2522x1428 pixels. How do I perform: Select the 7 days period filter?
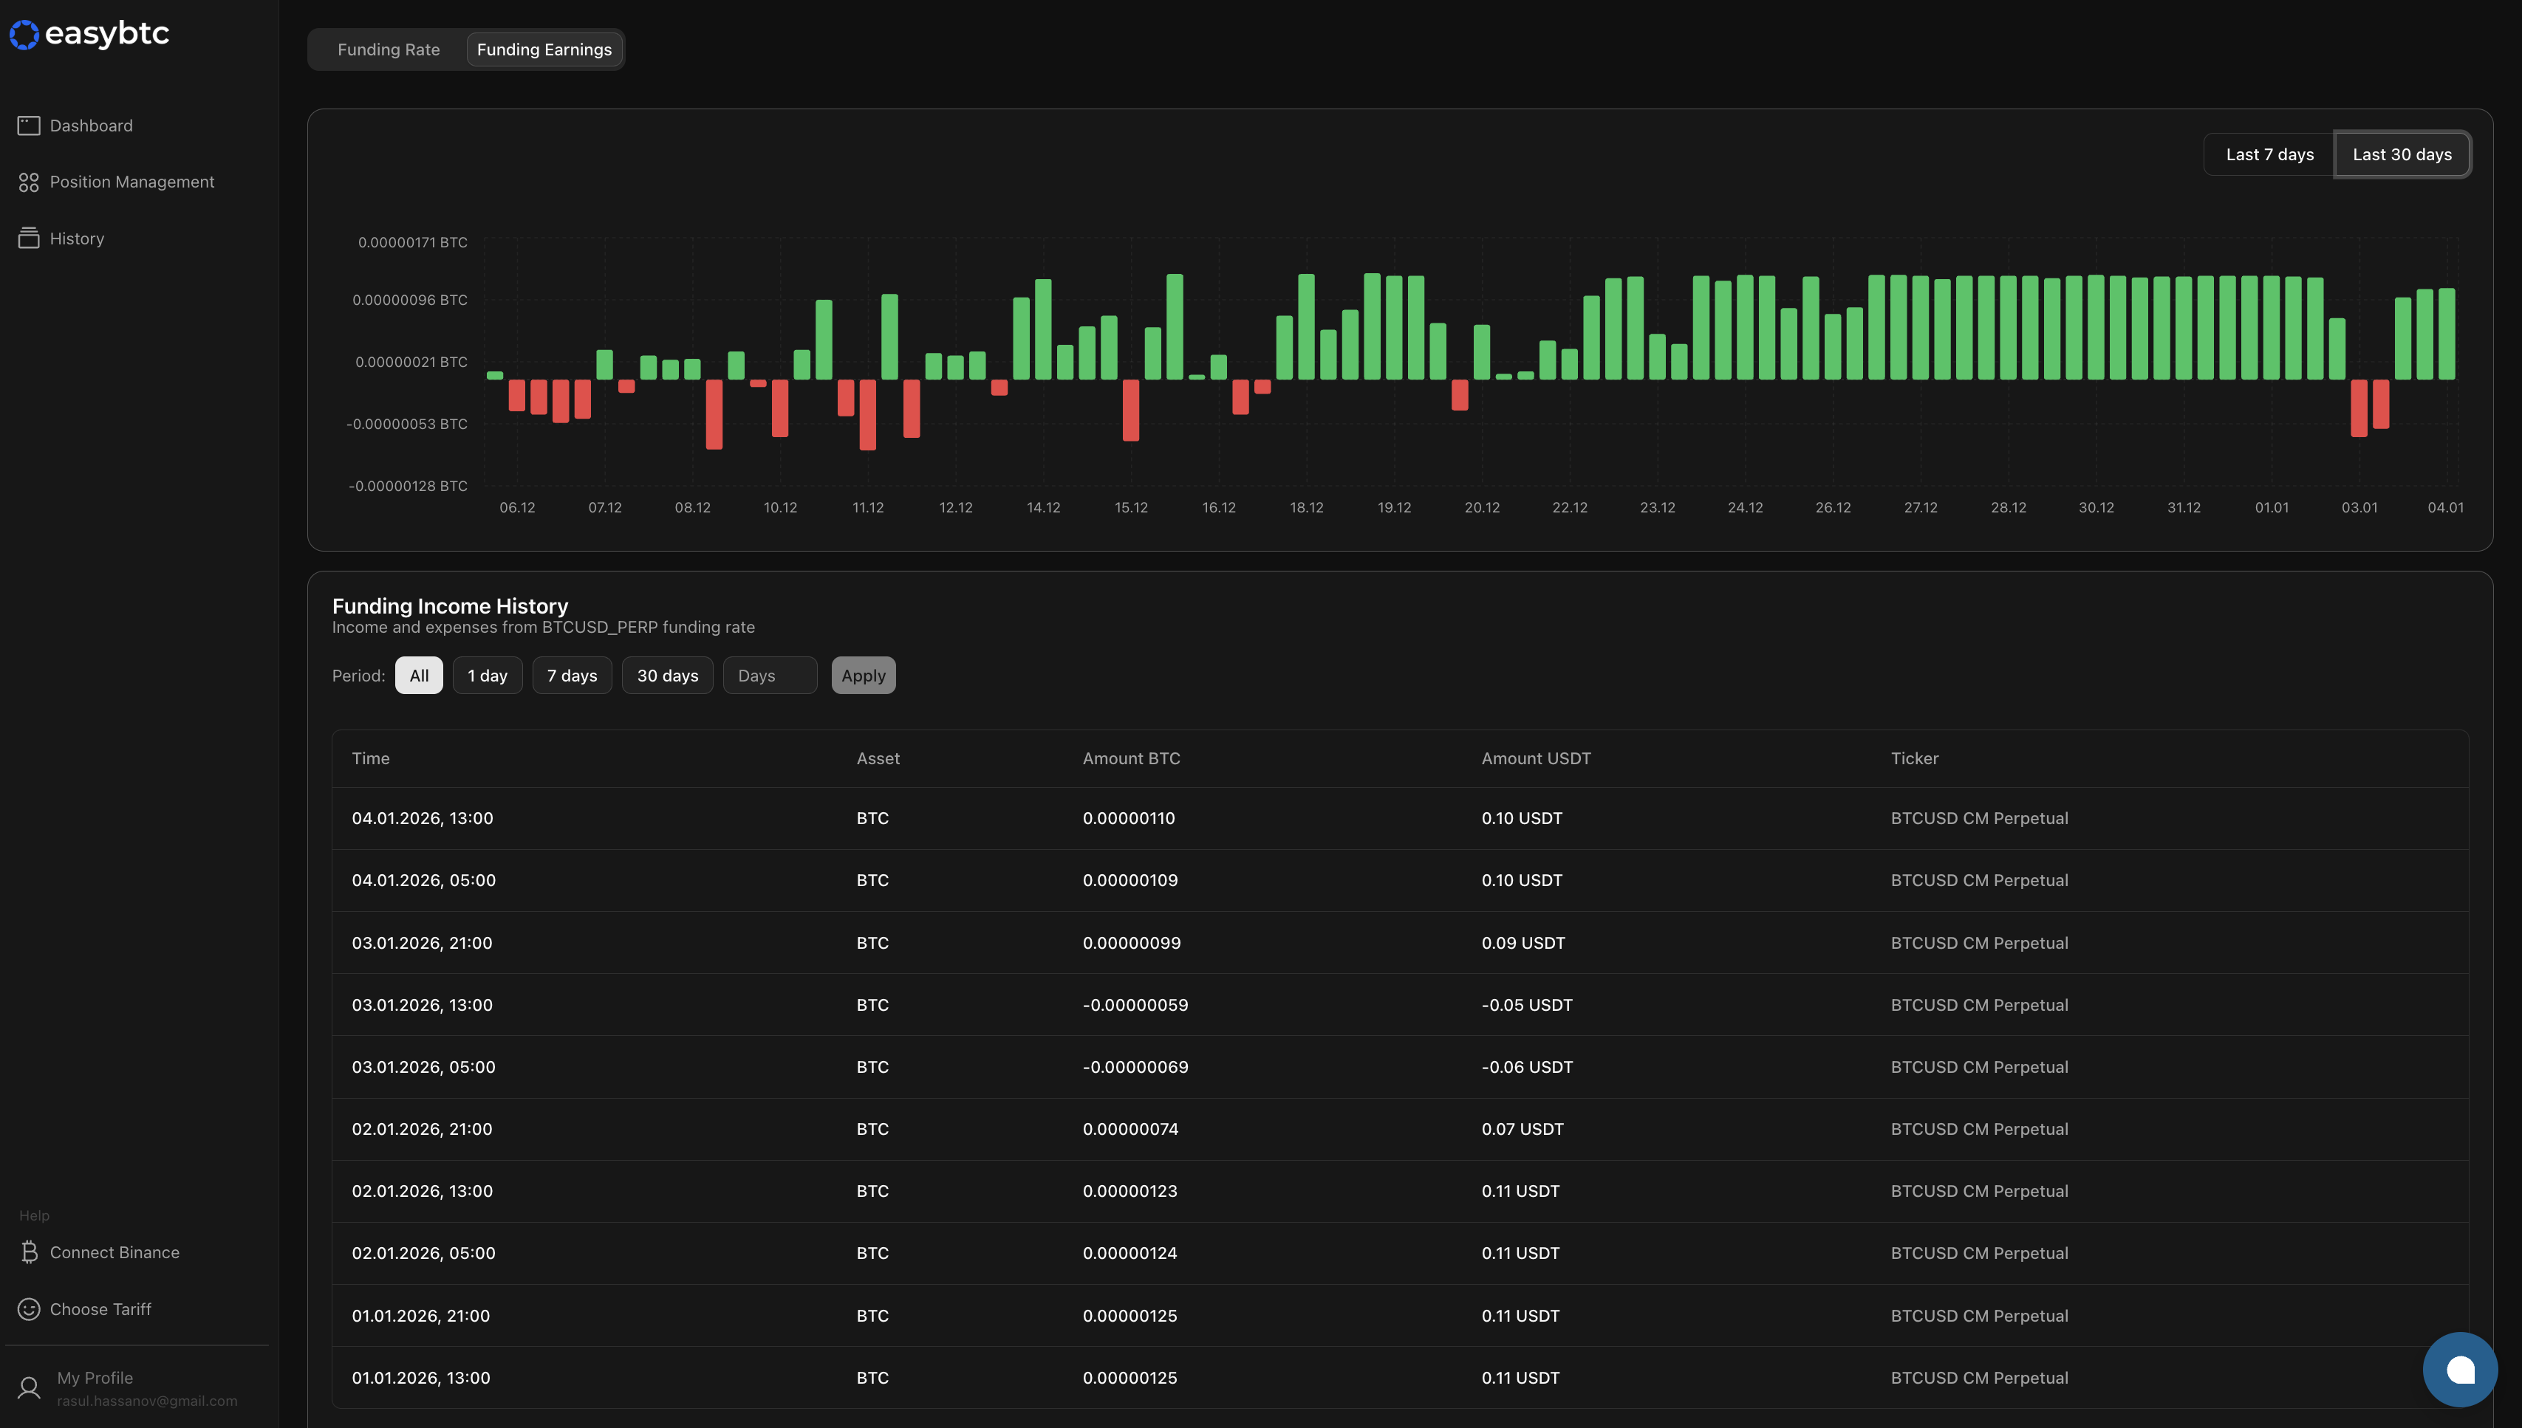point(572,675)
